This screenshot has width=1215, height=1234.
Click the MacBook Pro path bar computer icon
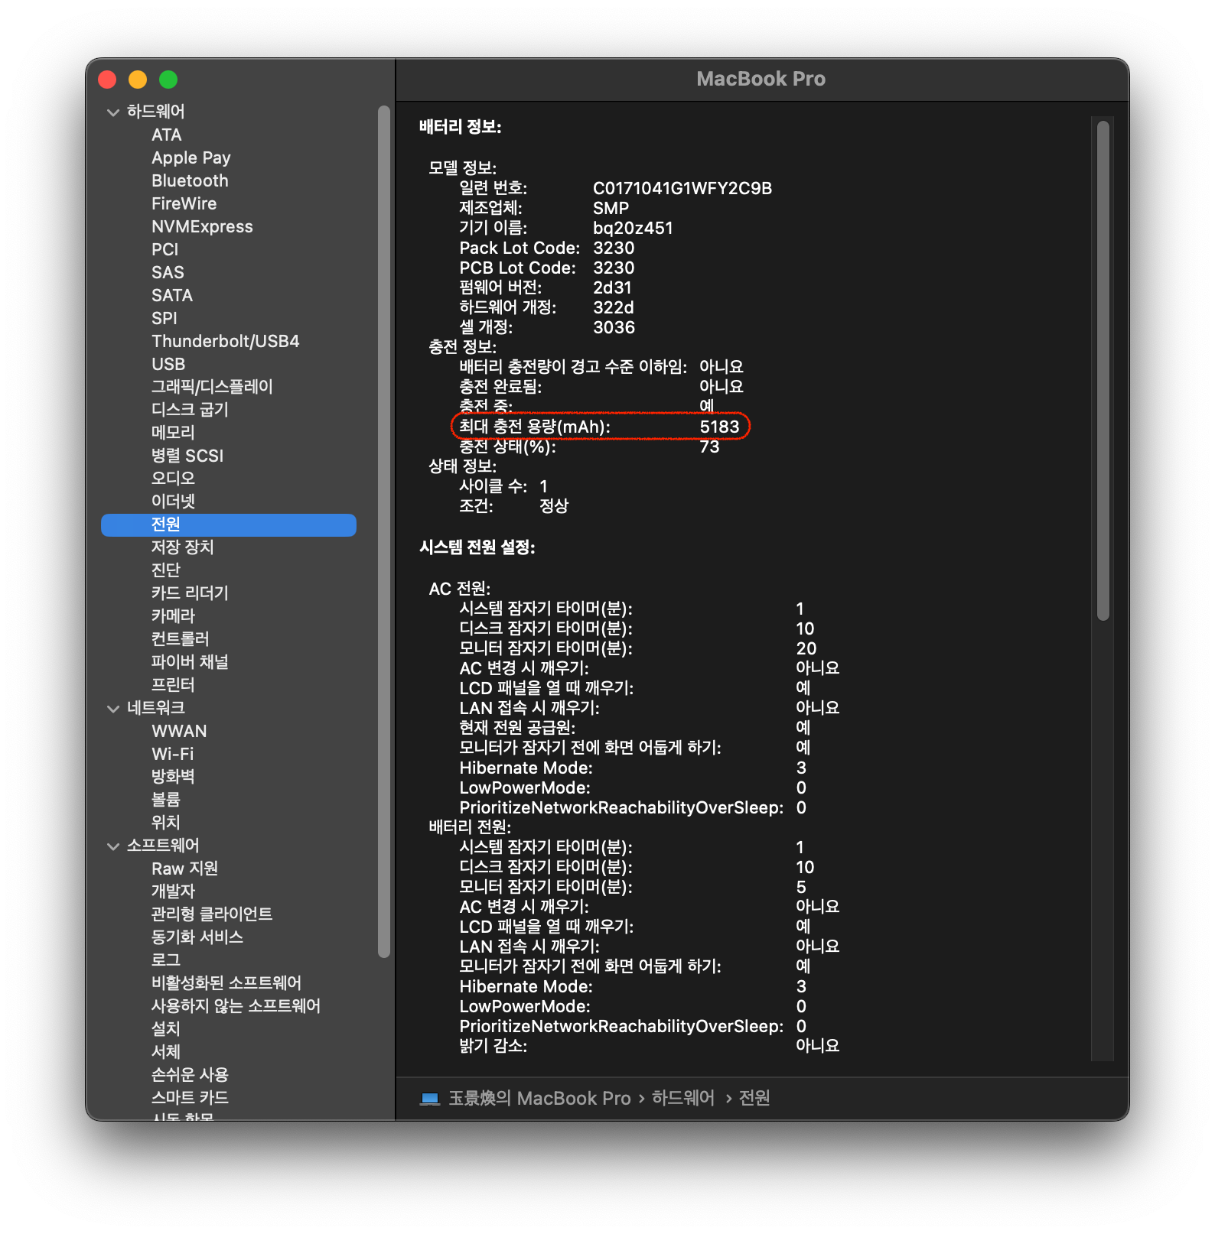pos(430,1099)
